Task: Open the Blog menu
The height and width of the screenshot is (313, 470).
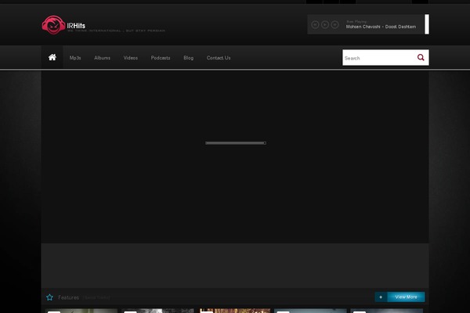Action: [x=189, y=58]
